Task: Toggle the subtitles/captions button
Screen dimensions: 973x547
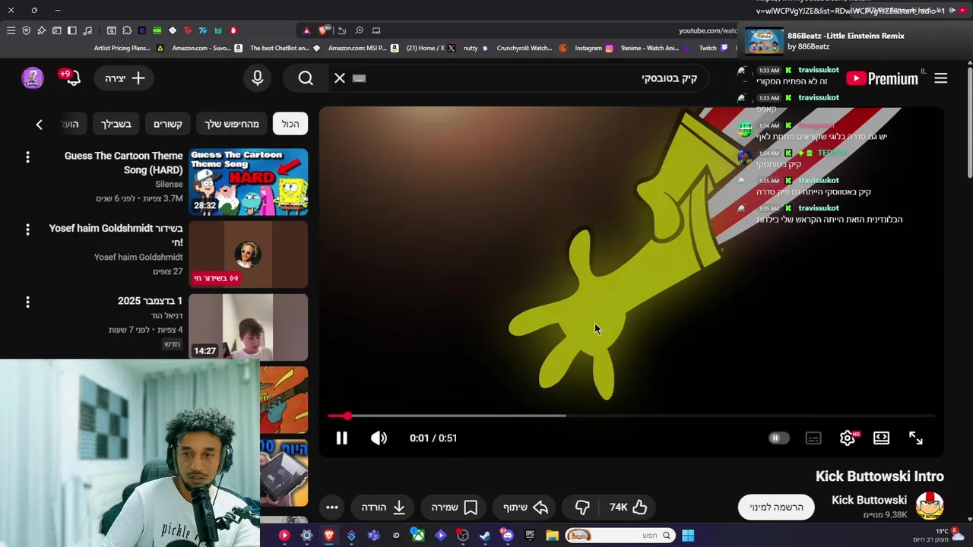Action: pyautogui.click(x=813, y=438)
